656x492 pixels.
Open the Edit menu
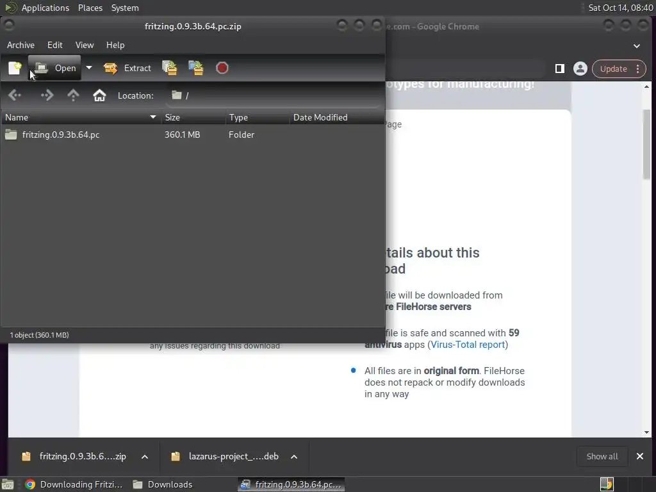coord(55,45)
